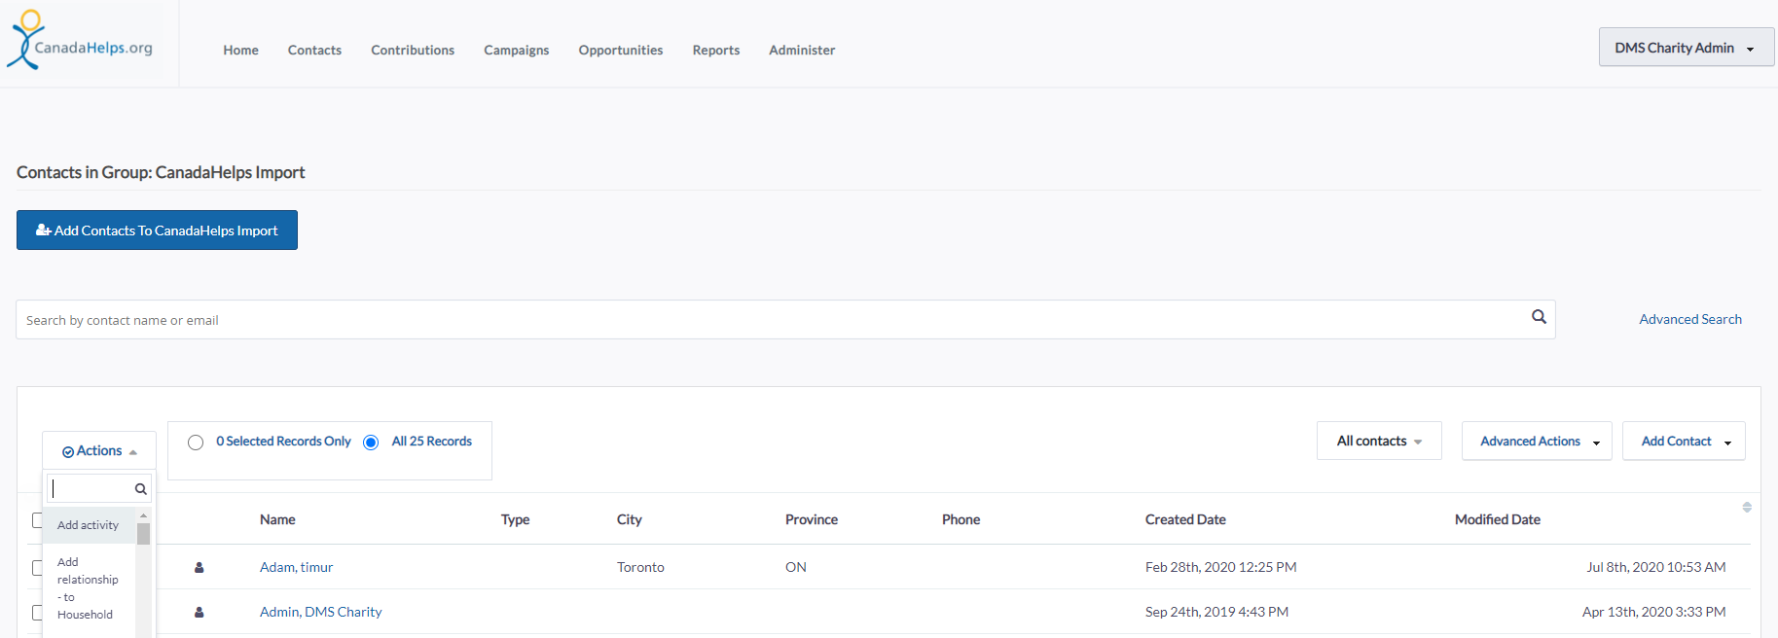Open the Reports menu
The width and height of the screenshot is (1778, 638).
click(x=716, y=50)
